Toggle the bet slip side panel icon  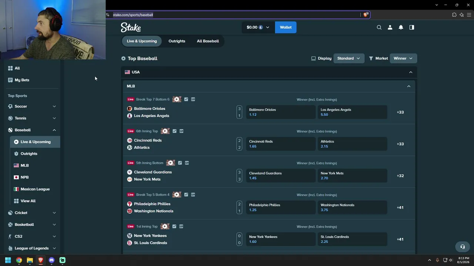tap(411, 27)
